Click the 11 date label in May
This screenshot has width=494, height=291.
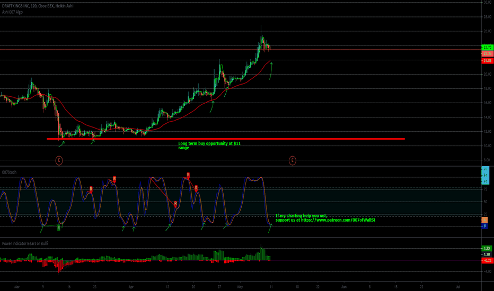[x=271, y=287]
